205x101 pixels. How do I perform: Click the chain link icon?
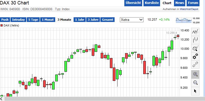click(195, 64)
